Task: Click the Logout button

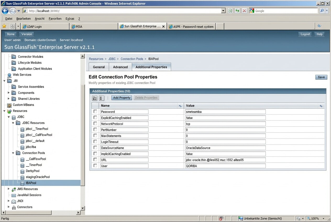Action: coord(305,34)
